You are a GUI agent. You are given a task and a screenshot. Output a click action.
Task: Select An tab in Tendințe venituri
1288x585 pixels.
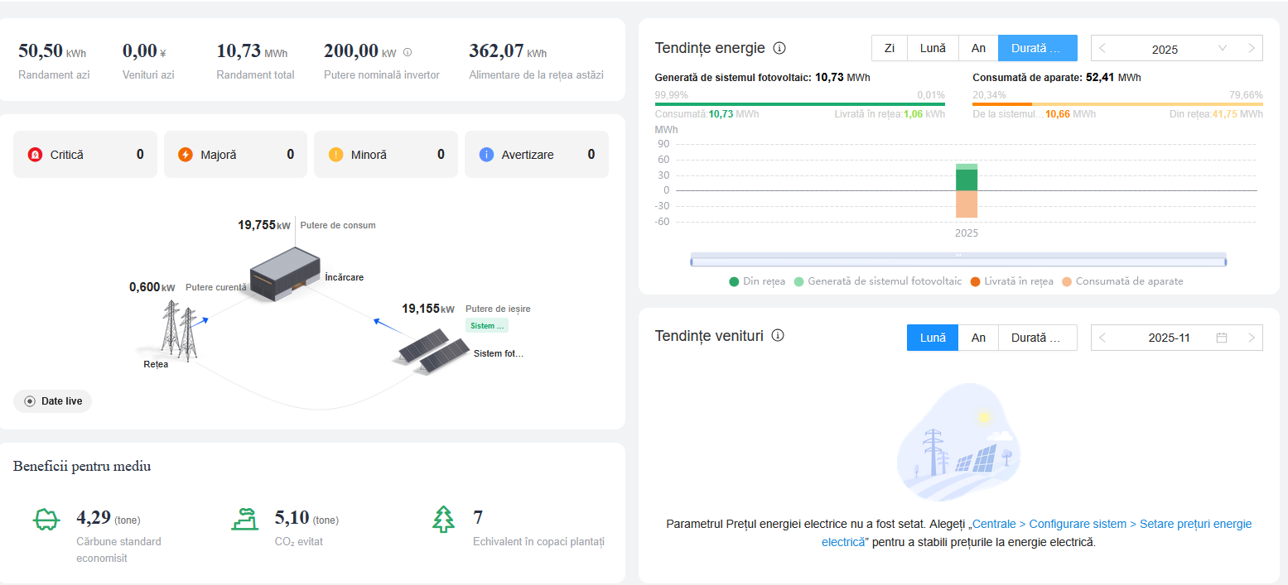pyautogui.click(x=978, y=338)
